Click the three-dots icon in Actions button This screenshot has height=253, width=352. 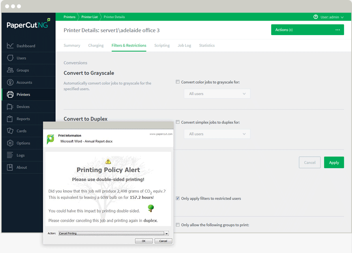click(338, 30)
